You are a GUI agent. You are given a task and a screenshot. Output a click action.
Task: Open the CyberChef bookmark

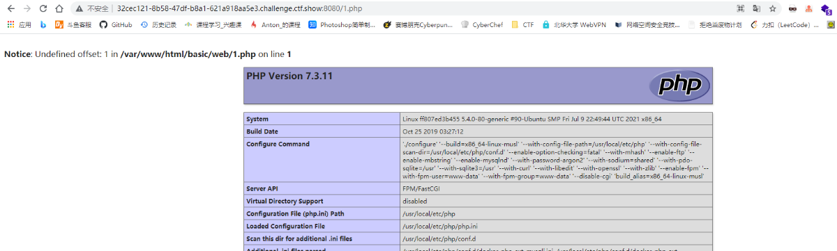click(483, 24)
